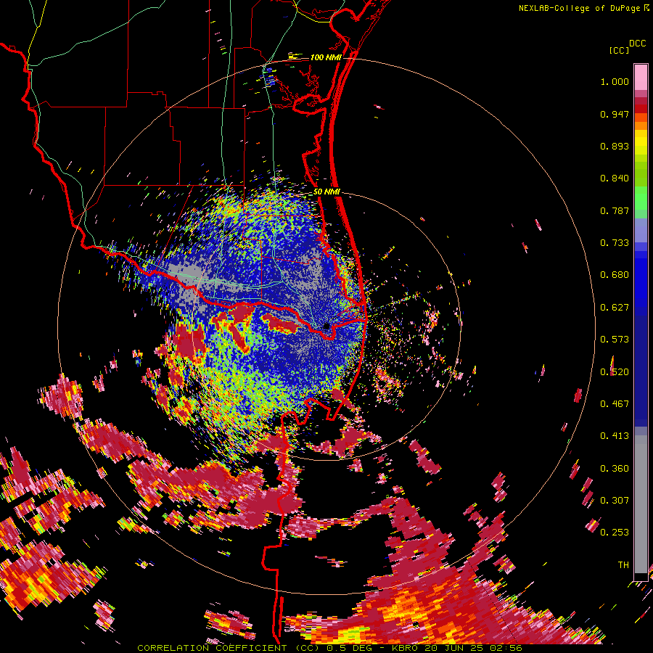Select the 0.893 color scale value

[615, 146]
